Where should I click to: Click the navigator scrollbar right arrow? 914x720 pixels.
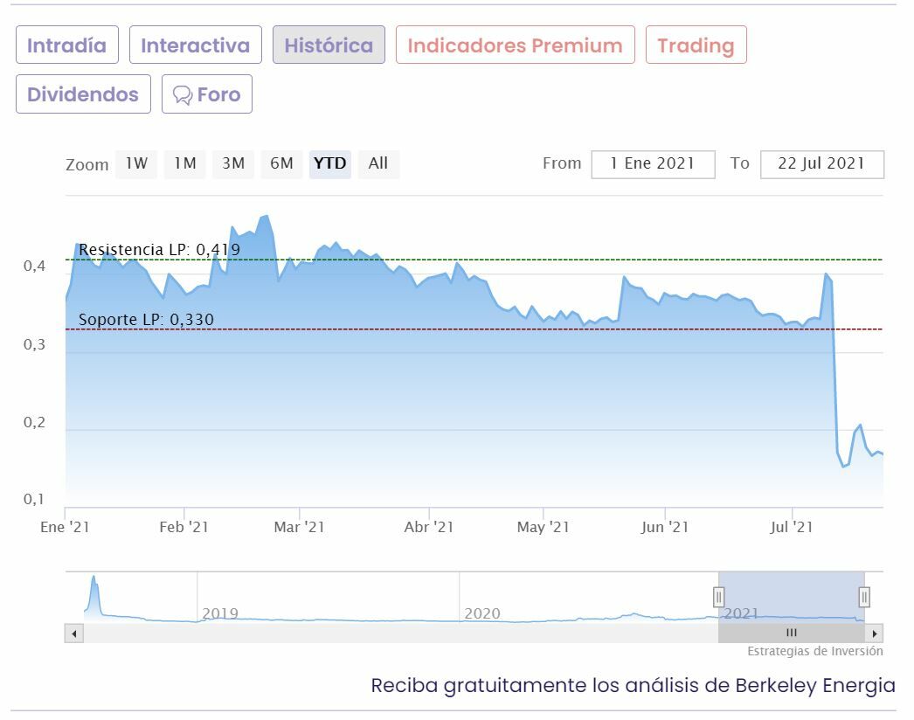tap(875, 633)
